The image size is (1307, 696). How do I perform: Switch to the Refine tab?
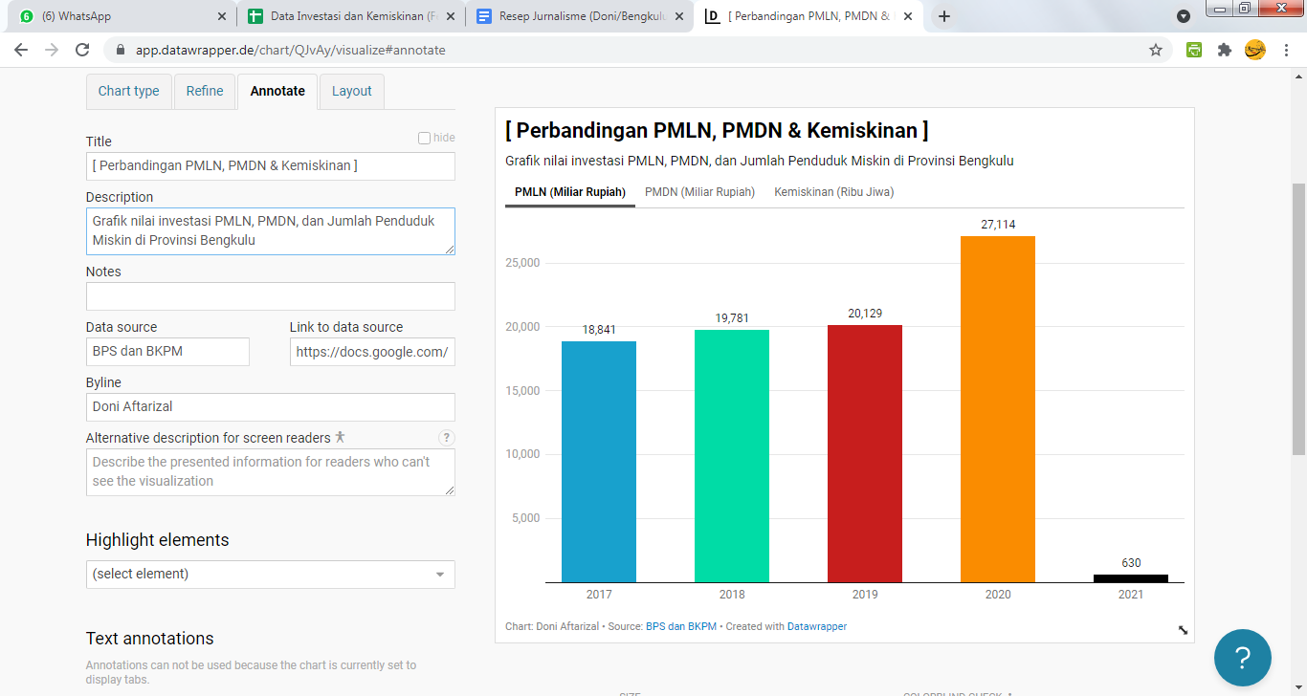pyautogui.click(x=205, y=92)
